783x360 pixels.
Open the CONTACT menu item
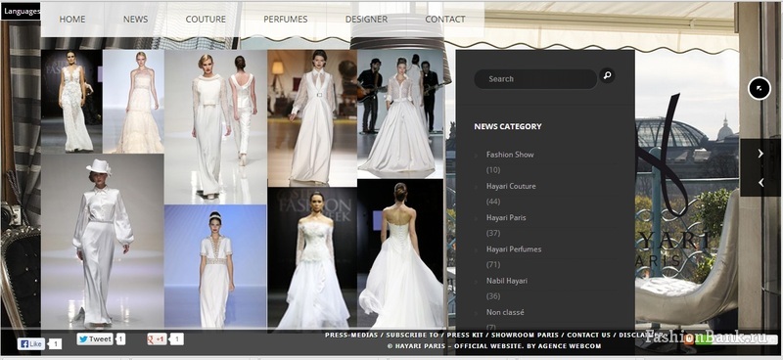coord(445,19)
